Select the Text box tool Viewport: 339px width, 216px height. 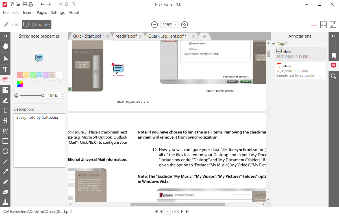[x=5, y=90]
